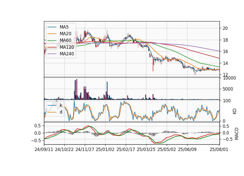Click the KD axis label 100
The width and height of the screenshot is (244, 176).
tap(227, 101)
